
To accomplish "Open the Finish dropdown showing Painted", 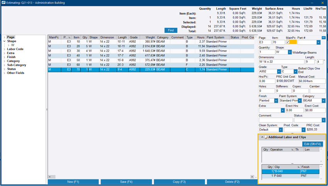I will (276, 101).
